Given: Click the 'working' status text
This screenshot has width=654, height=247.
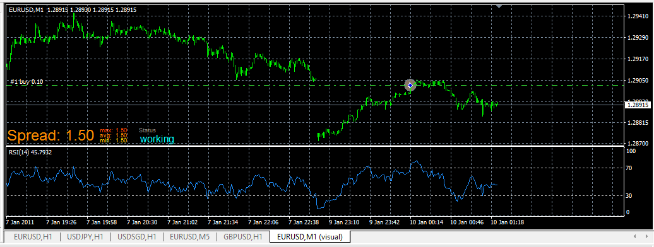Looking at the screenshot, I should (x=157, y=139).
